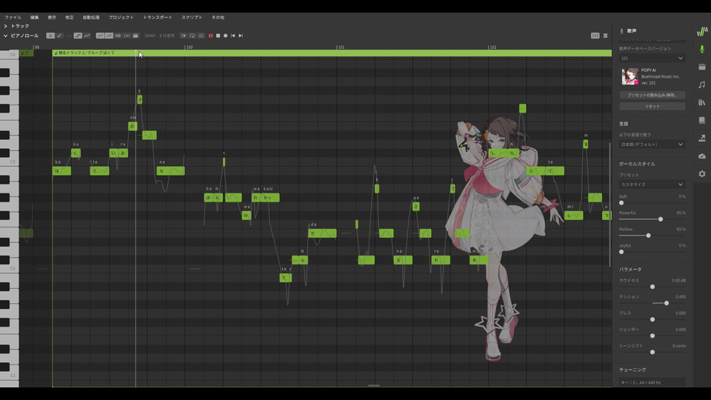
Task: Click the Synthesizer V logo icon
Action: 702,31
